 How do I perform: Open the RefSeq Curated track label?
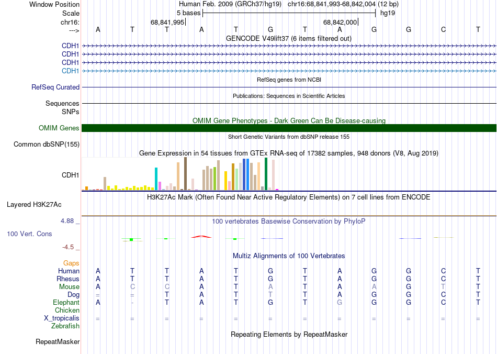(55, 87)
